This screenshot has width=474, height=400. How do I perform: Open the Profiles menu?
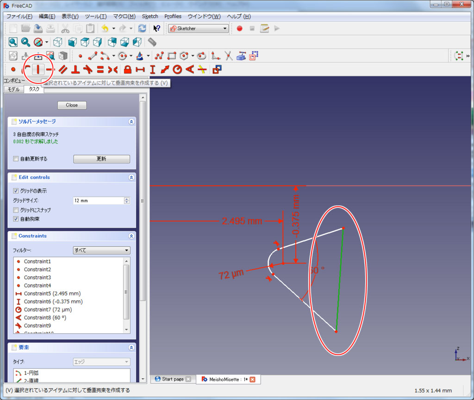coord(173,16)
